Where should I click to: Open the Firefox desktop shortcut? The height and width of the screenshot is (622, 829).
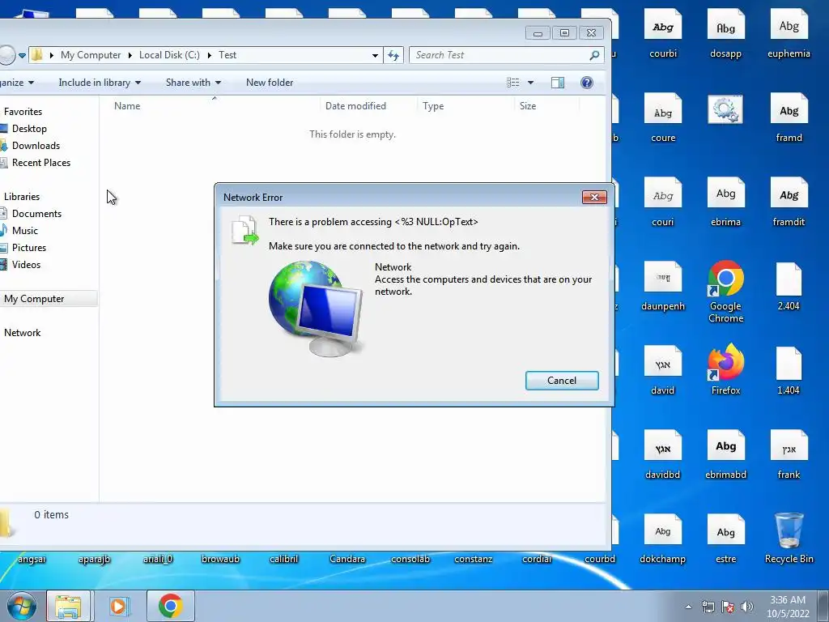click(x=725, y=369)
